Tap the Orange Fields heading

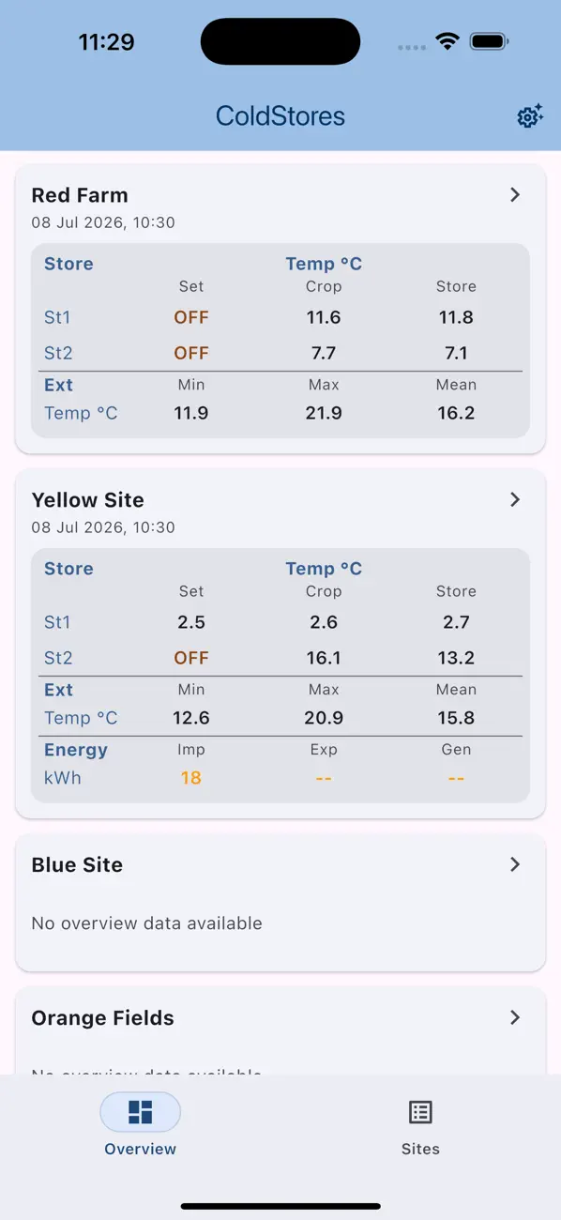pyautogui.click(x=103, y=1018)
